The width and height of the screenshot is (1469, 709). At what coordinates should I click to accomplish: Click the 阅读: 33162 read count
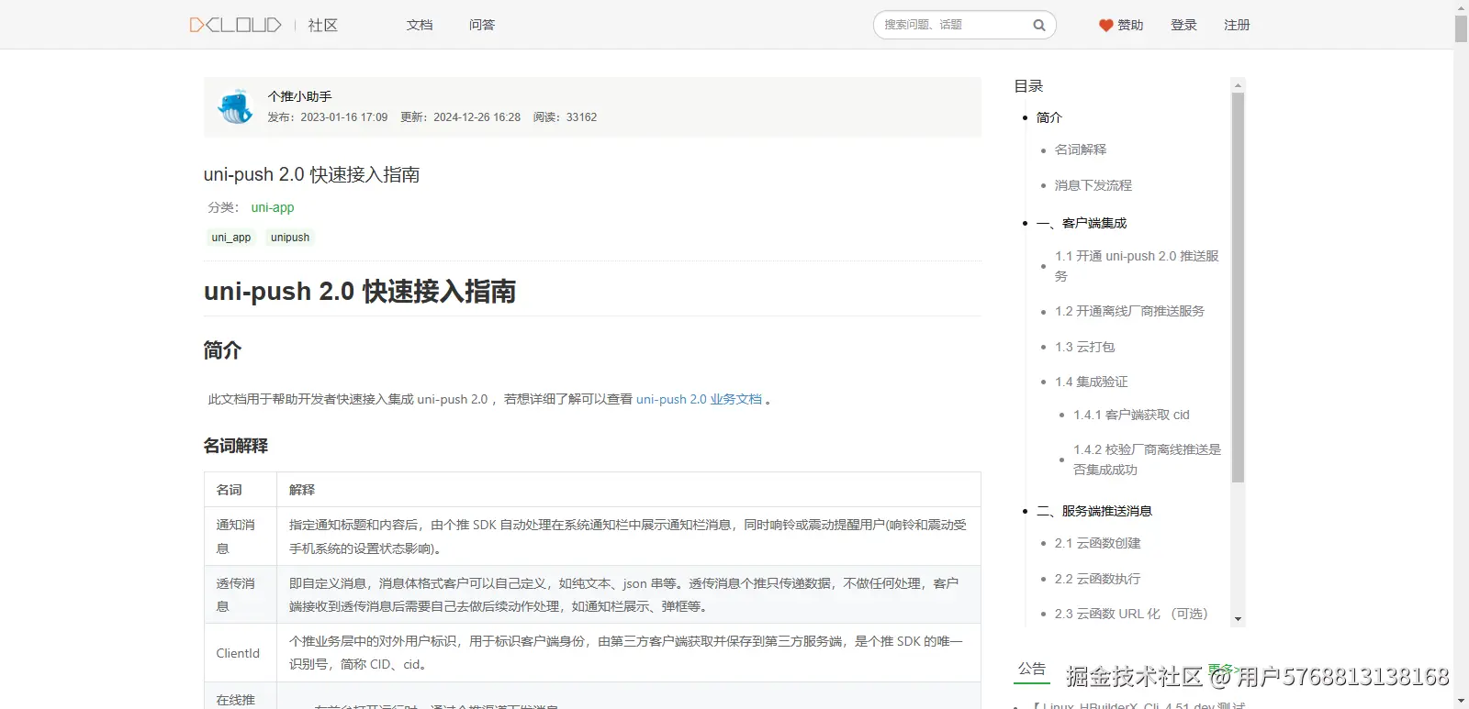coord(565,117)
